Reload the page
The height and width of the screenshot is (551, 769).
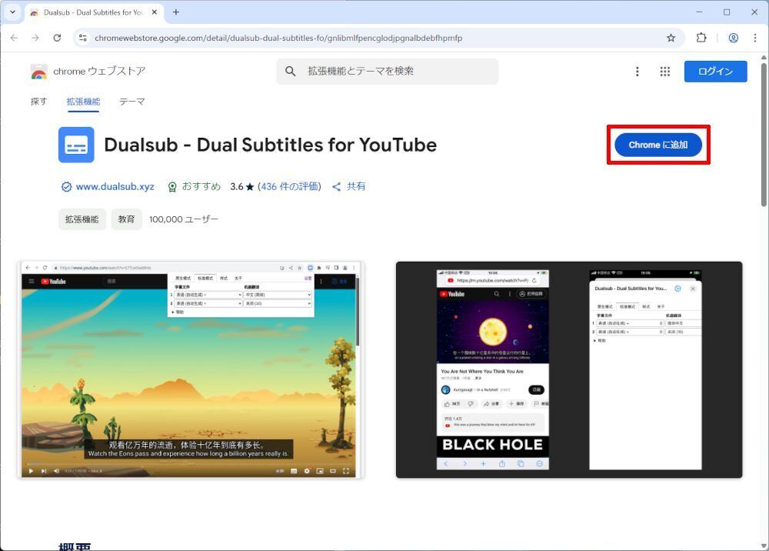(x=57, y=38)
